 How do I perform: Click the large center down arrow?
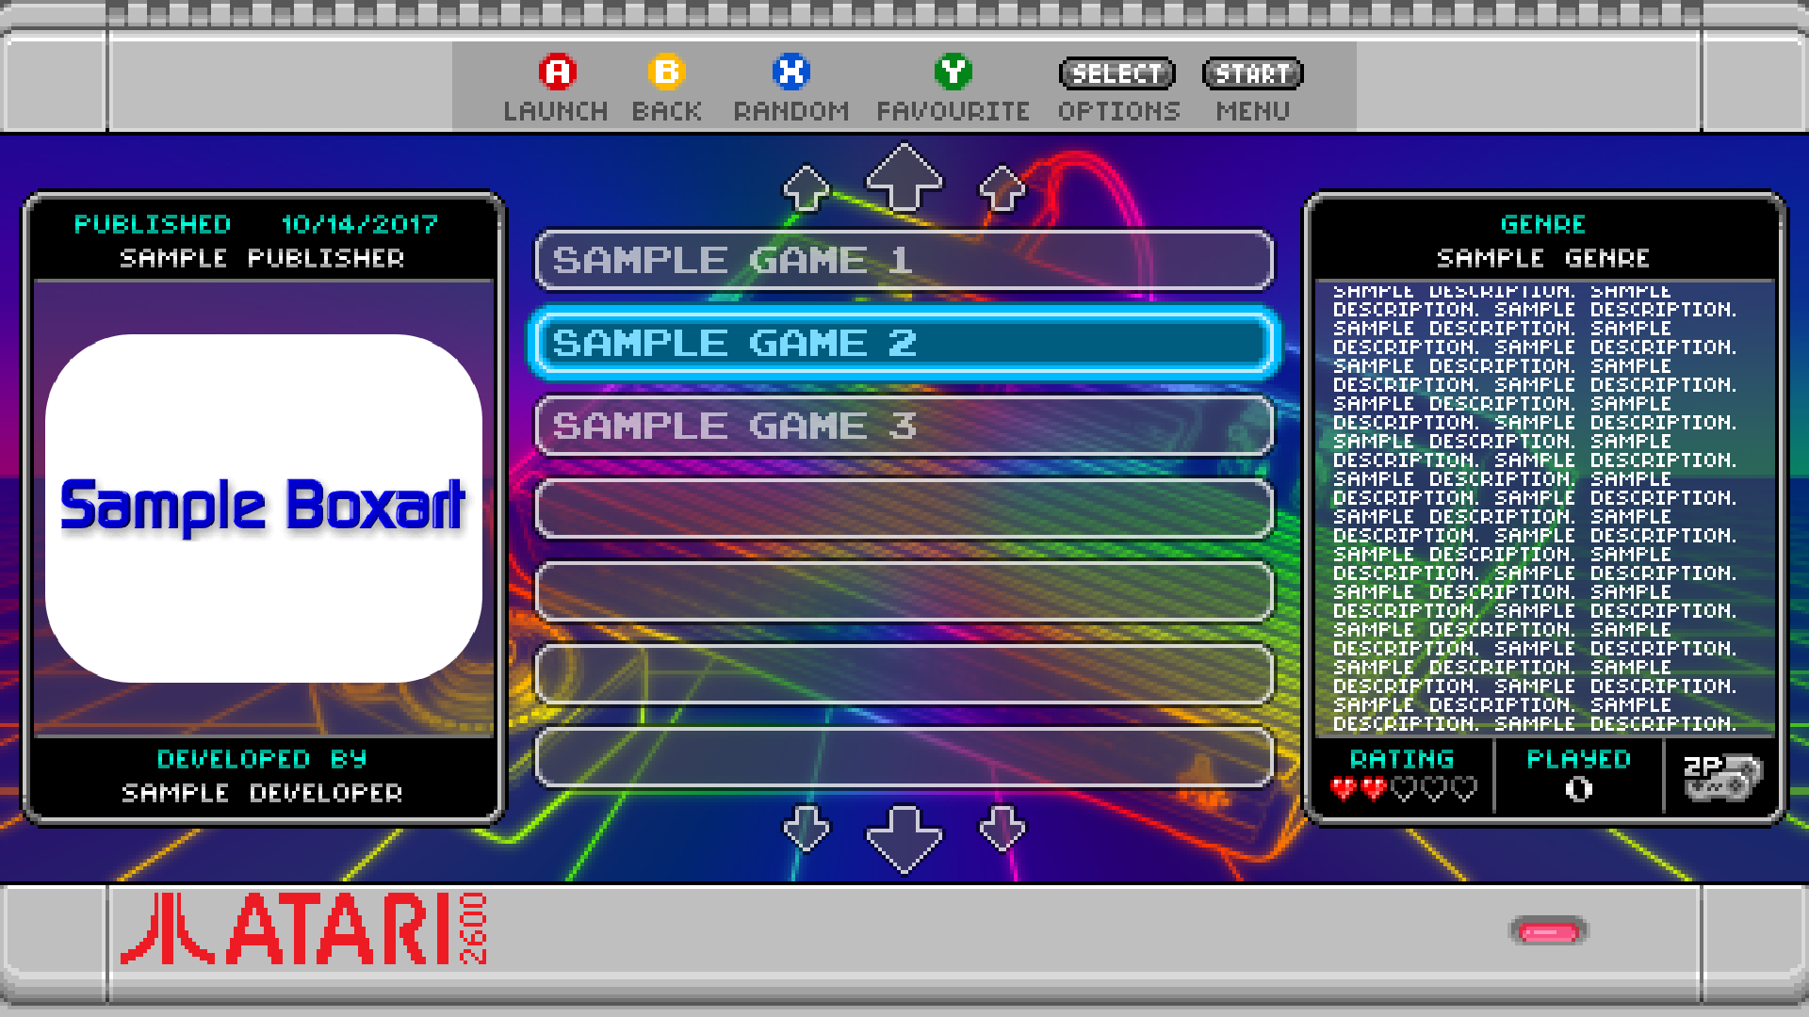(x=904, y=836)
